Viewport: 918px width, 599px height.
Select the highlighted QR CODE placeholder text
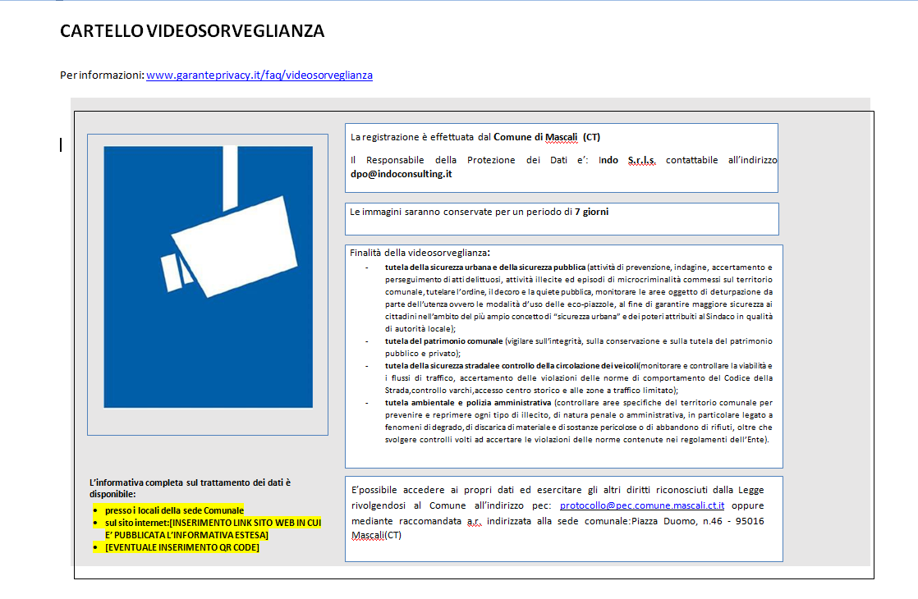(181, 547)
